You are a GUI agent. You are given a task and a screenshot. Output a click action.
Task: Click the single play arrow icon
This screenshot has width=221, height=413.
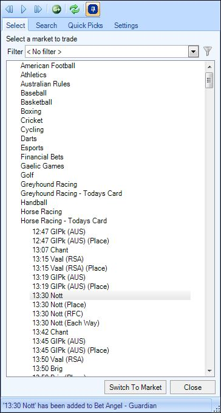coord(24,10)
